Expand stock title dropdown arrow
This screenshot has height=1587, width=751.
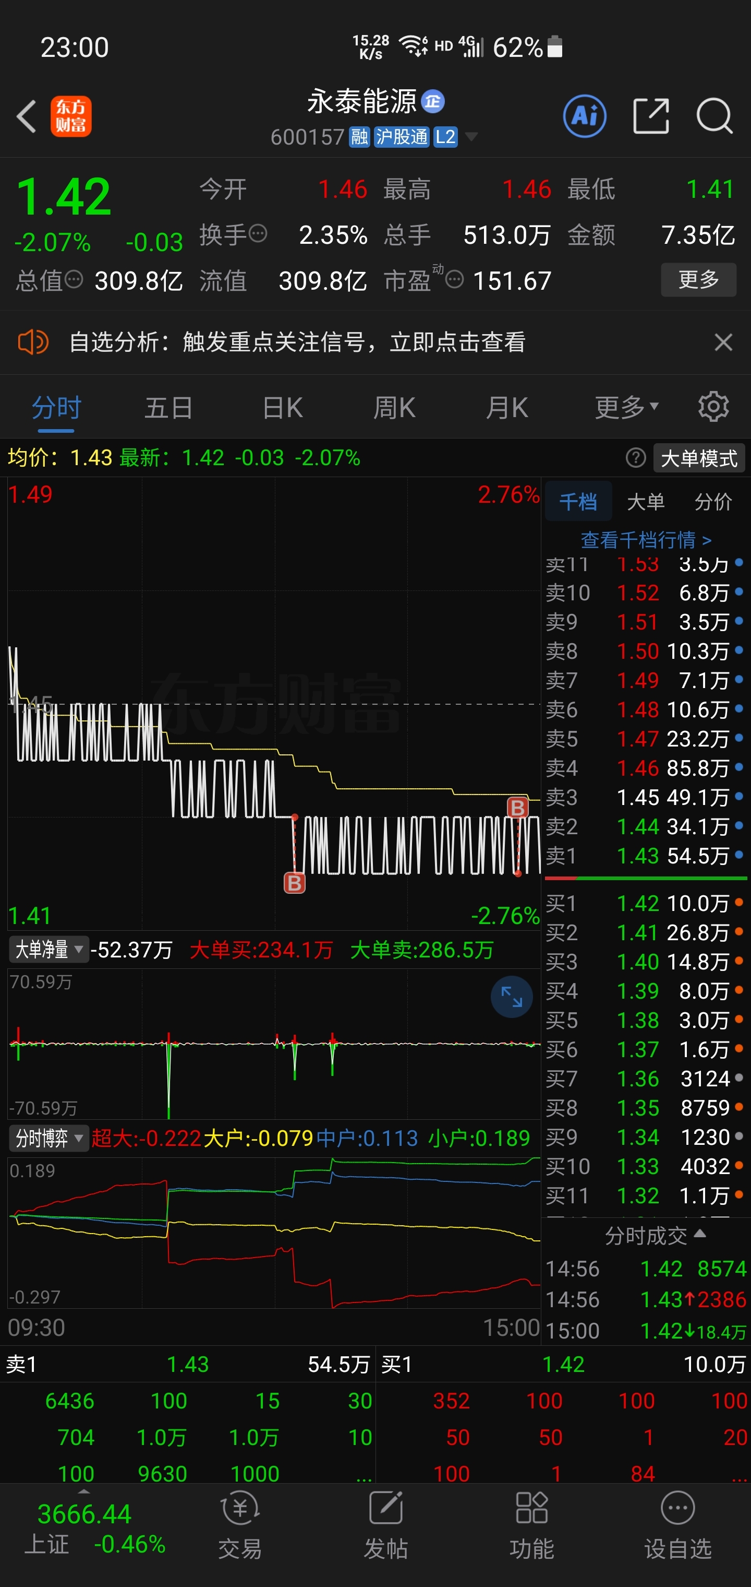(x=471, y=137)
